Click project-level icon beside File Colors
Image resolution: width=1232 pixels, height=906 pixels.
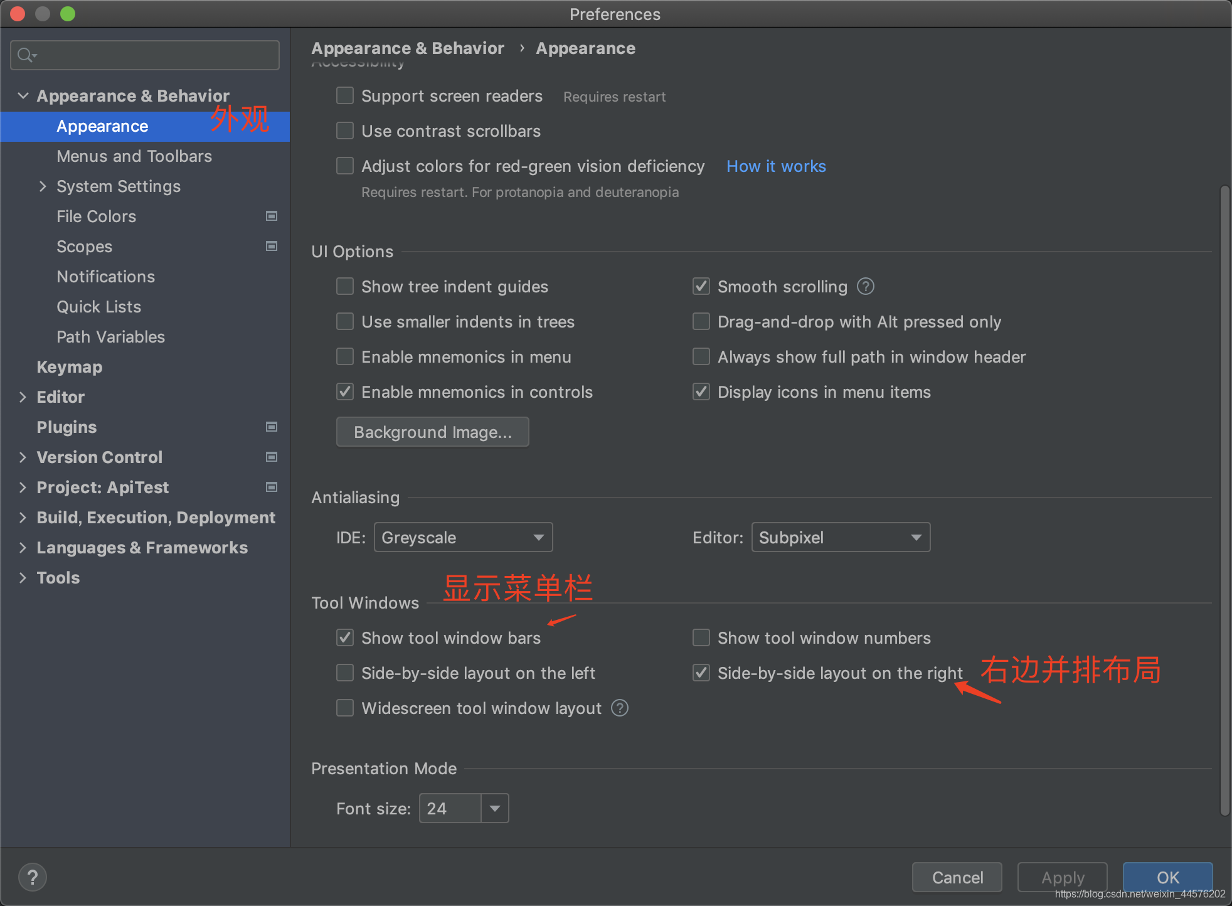coord(272,216)
